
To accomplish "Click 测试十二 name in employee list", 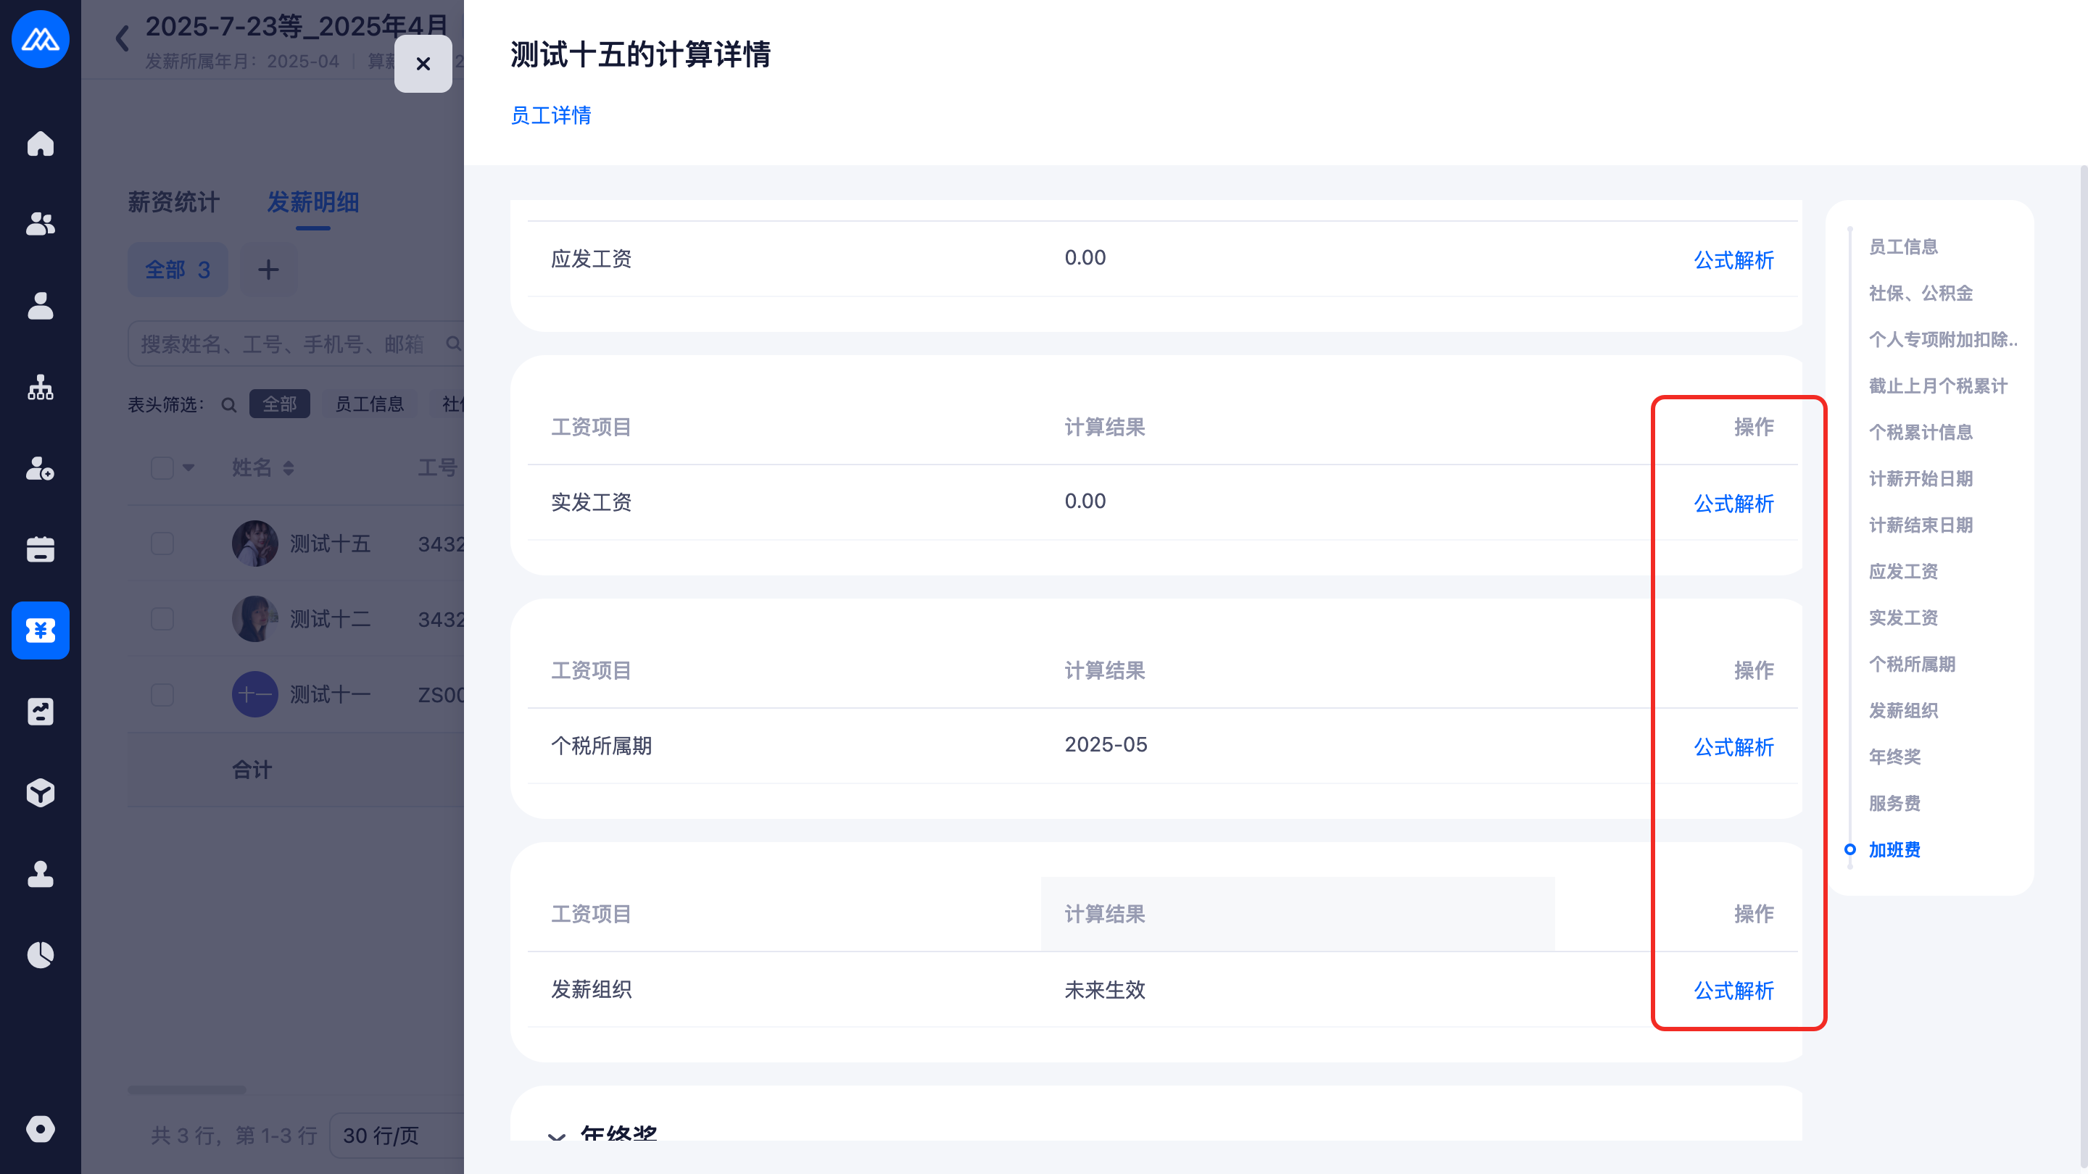I will (330, 619).
